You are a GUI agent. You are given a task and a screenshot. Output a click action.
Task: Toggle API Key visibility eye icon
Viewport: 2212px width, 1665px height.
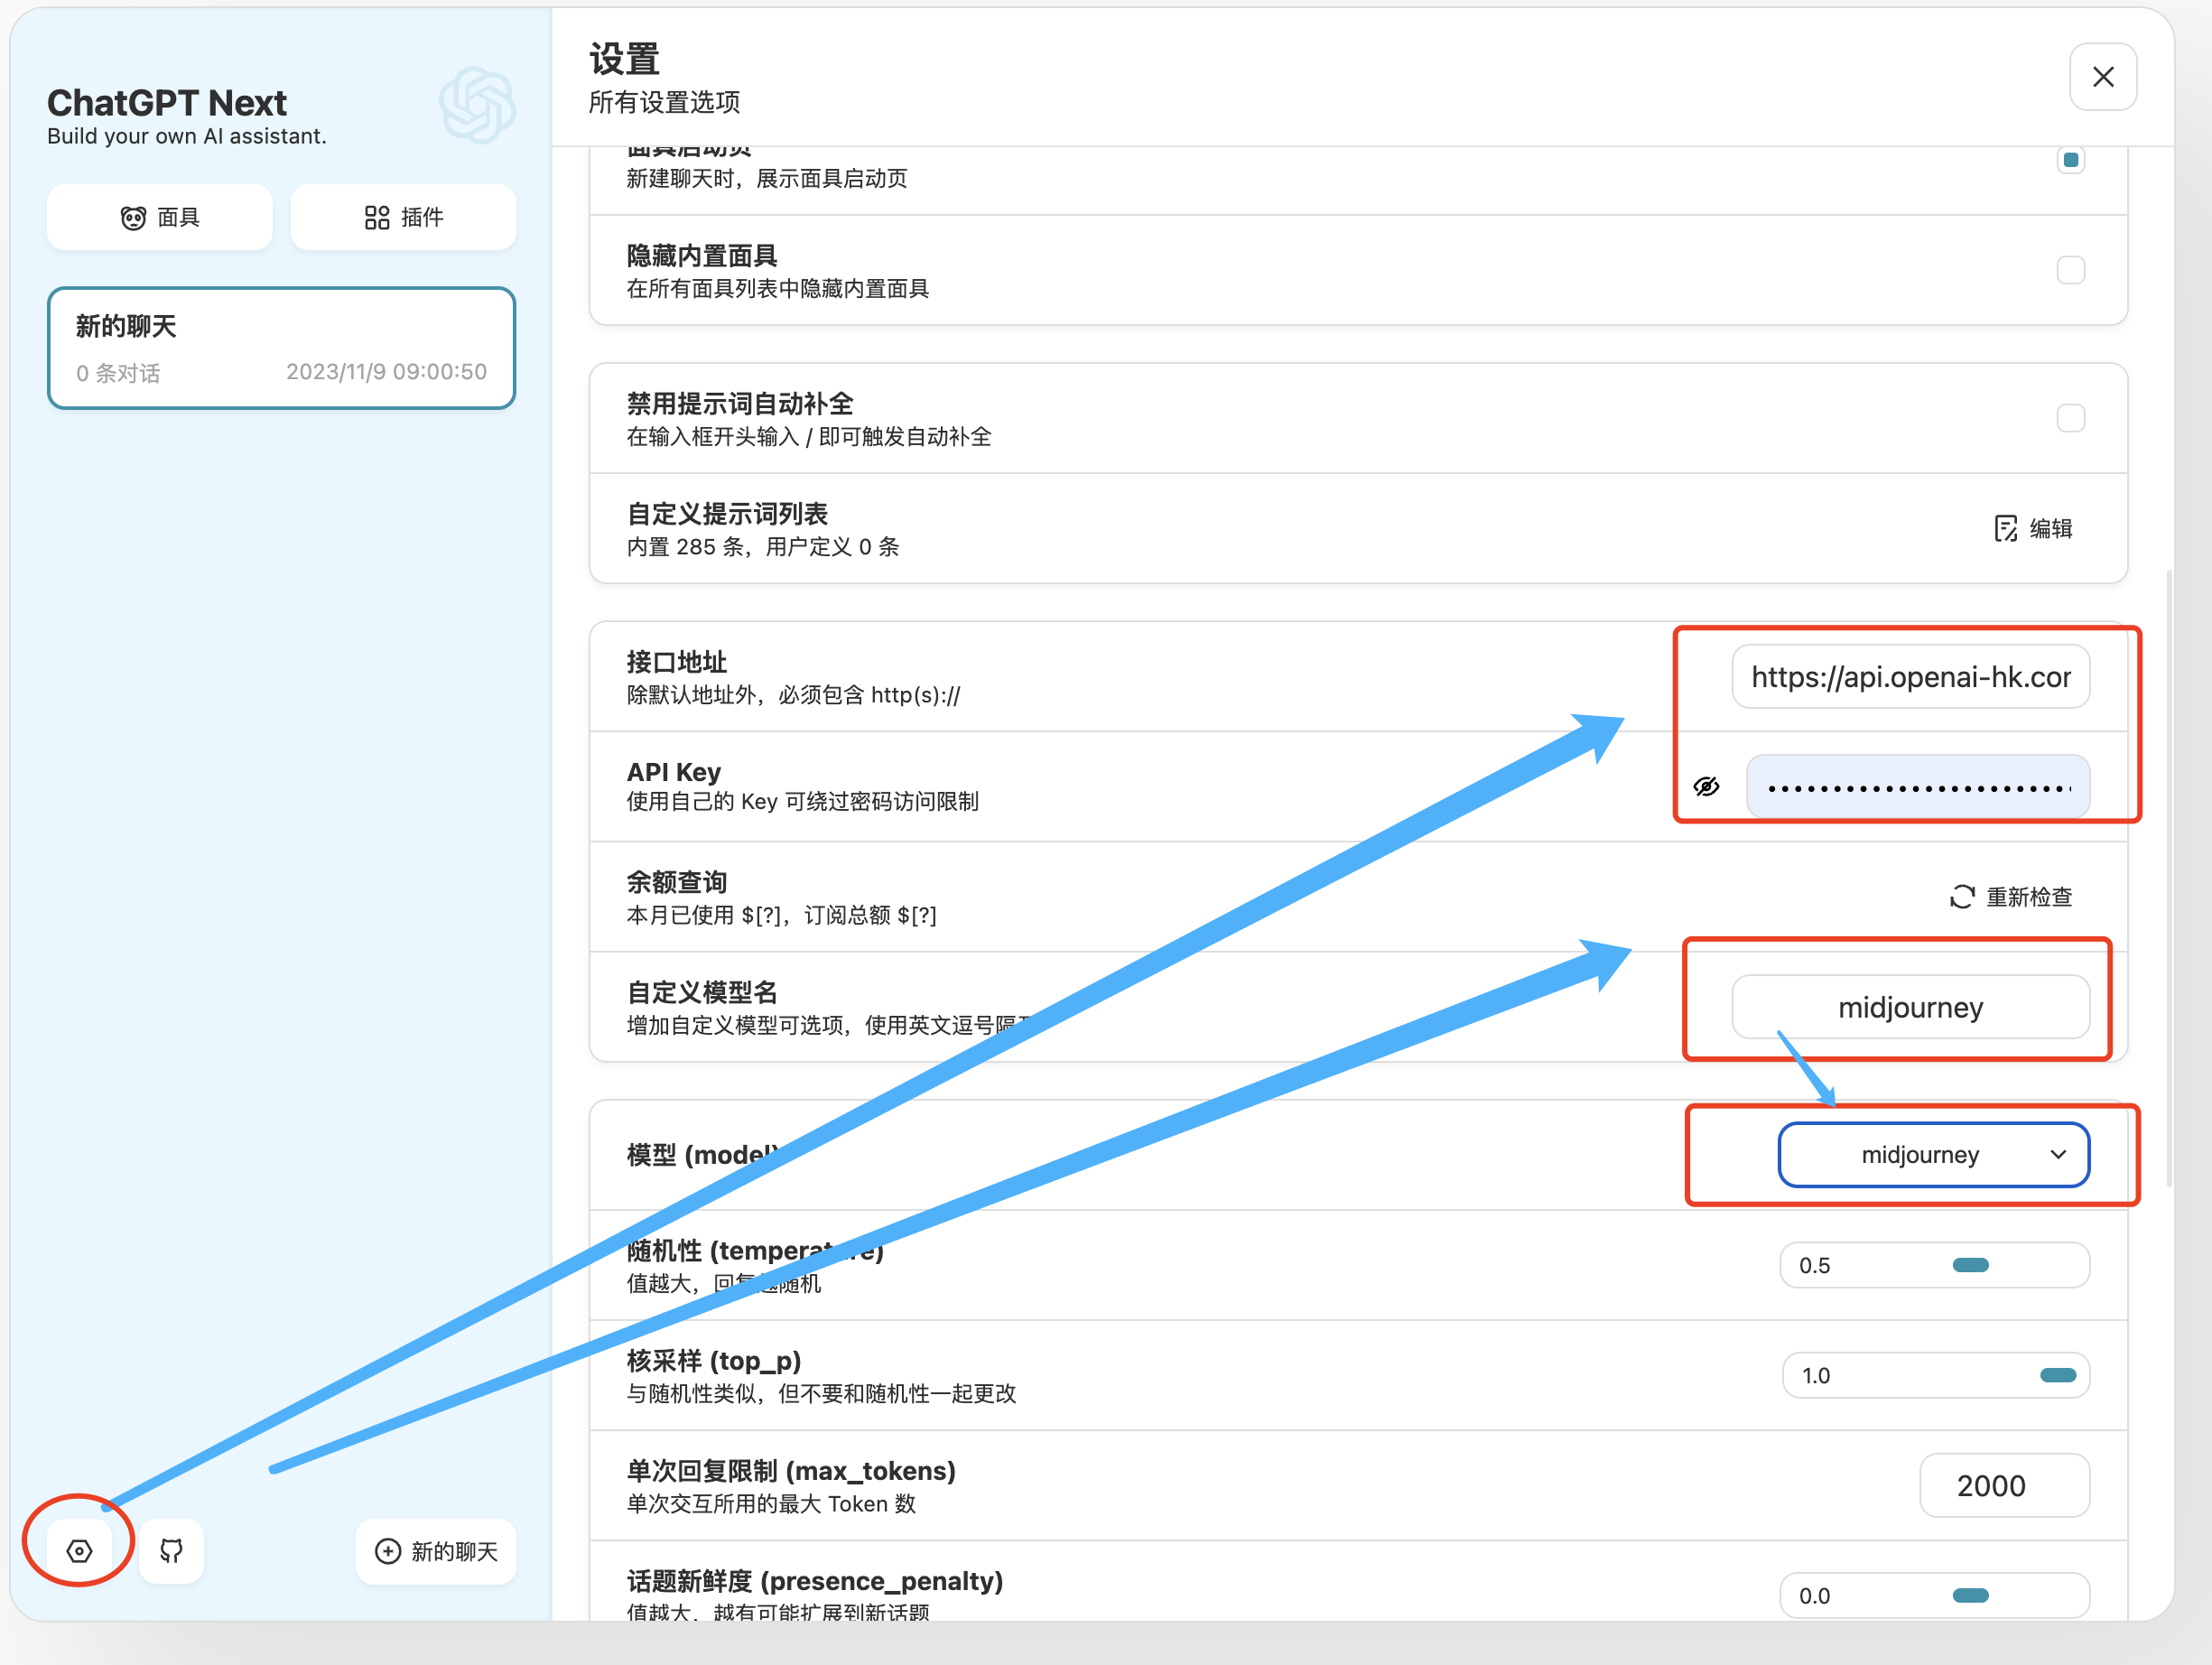pyautogui.click(x=1706, y=786)
